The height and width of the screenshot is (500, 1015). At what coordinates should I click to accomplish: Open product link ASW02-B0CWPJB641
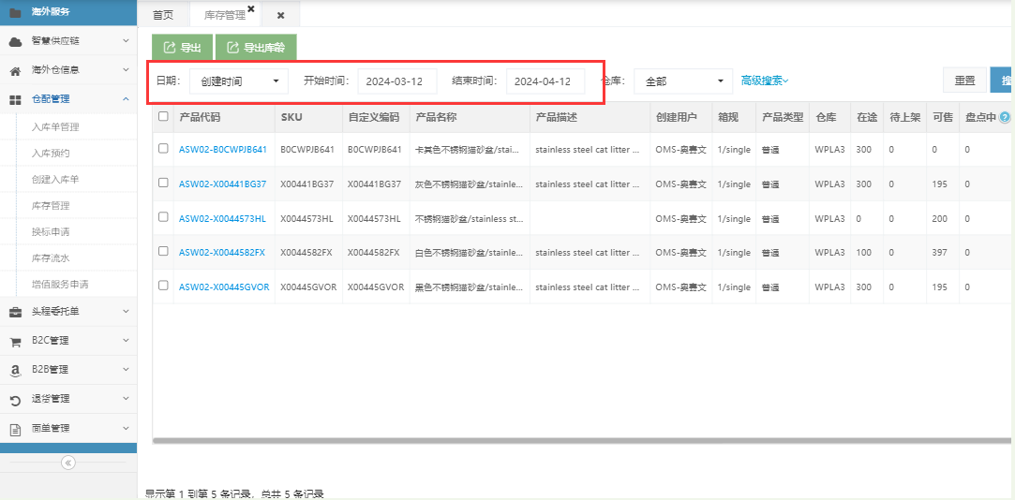coord(223,150)
